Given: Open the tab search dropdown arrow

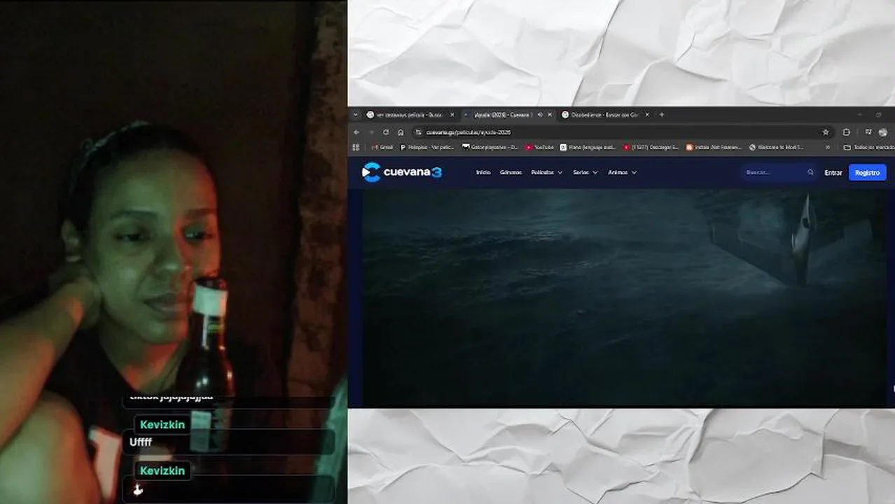Looking at the screenshot, I should point(356,115).
